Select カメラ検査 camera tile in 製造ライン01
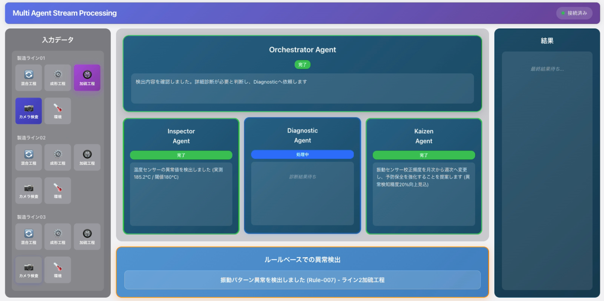This screenshot has height=301, width=604. 28,111
